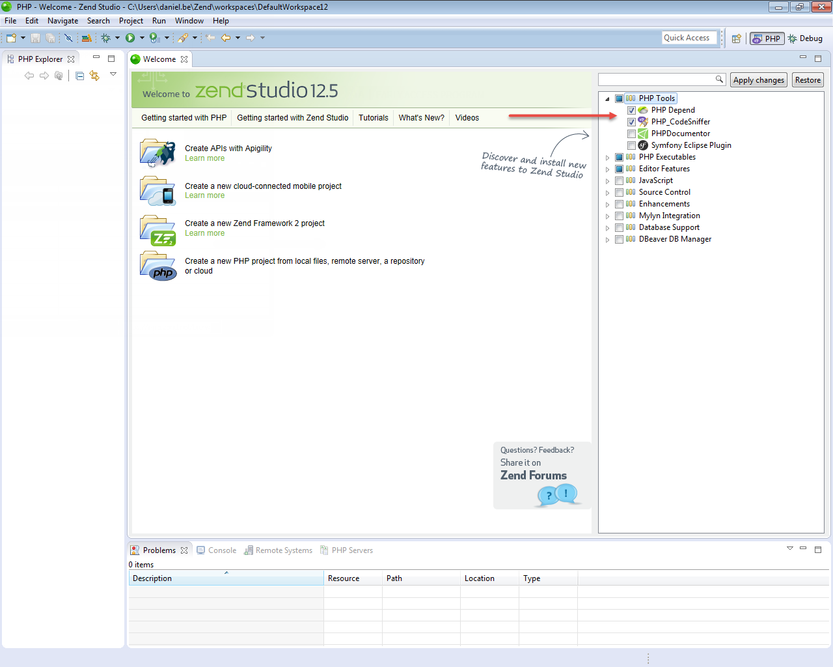The image size is (833, 667).
Task: Click the Debug bug icon in toolbar
Action: coord(105,38)
